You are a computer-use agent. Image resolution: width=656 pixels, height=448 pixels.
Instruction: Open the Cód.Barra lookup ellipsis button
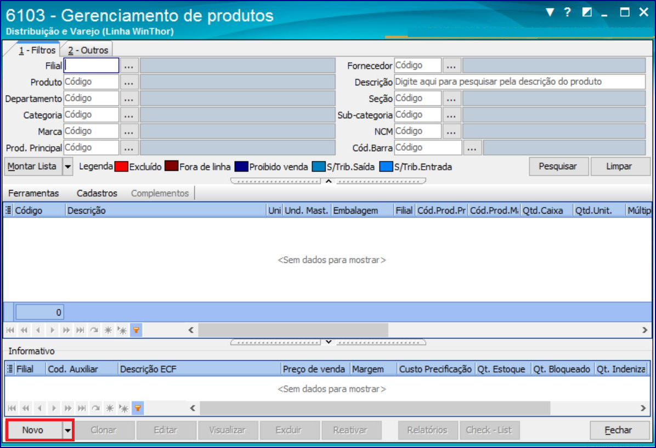coord(472,148)
